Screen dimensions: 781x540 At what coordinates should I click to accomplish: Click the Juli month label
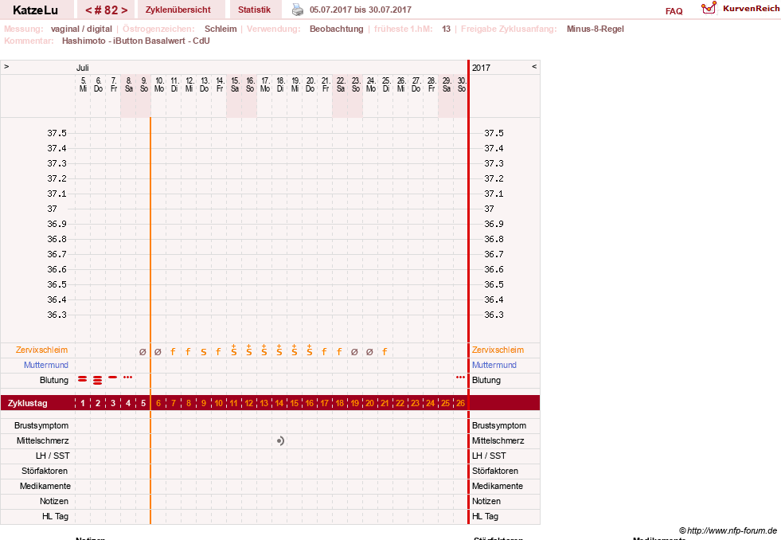pyautogui.click(x=83, y=68)
